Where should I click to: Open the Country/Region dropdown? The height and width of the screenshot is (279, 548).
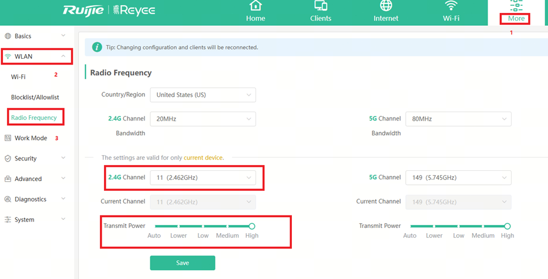(203, 95)
